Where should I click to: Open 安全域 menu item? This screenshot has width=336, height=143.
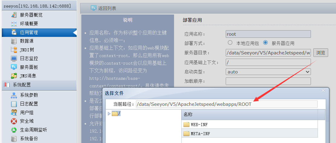pos(27,121)
